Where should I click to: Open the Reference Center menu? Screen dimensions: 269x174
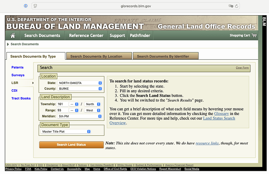point(86,36)
